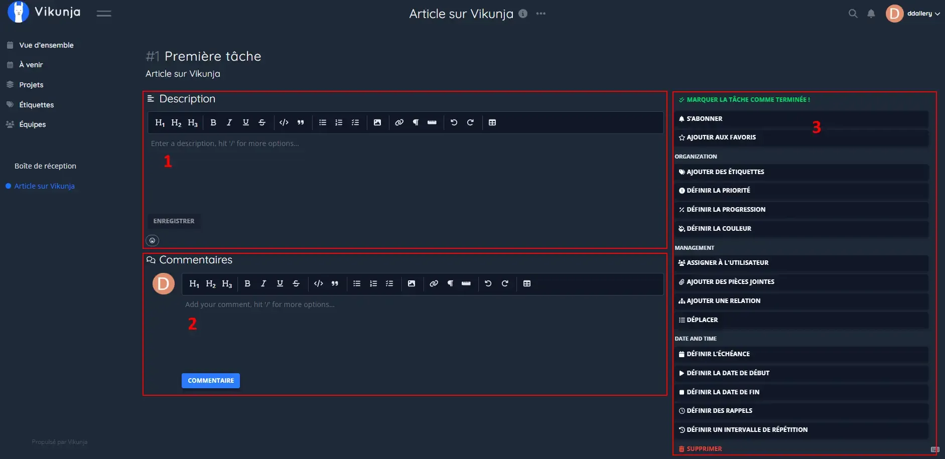Insert code block in Commentaires editor
Viewport: 945px width, 459px height.
pos(318,283)
